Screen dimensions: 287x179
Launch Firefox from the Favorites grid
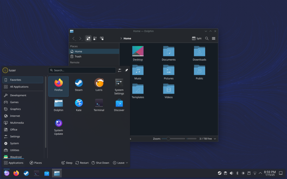pyautogui.click(x=58, y=86)
